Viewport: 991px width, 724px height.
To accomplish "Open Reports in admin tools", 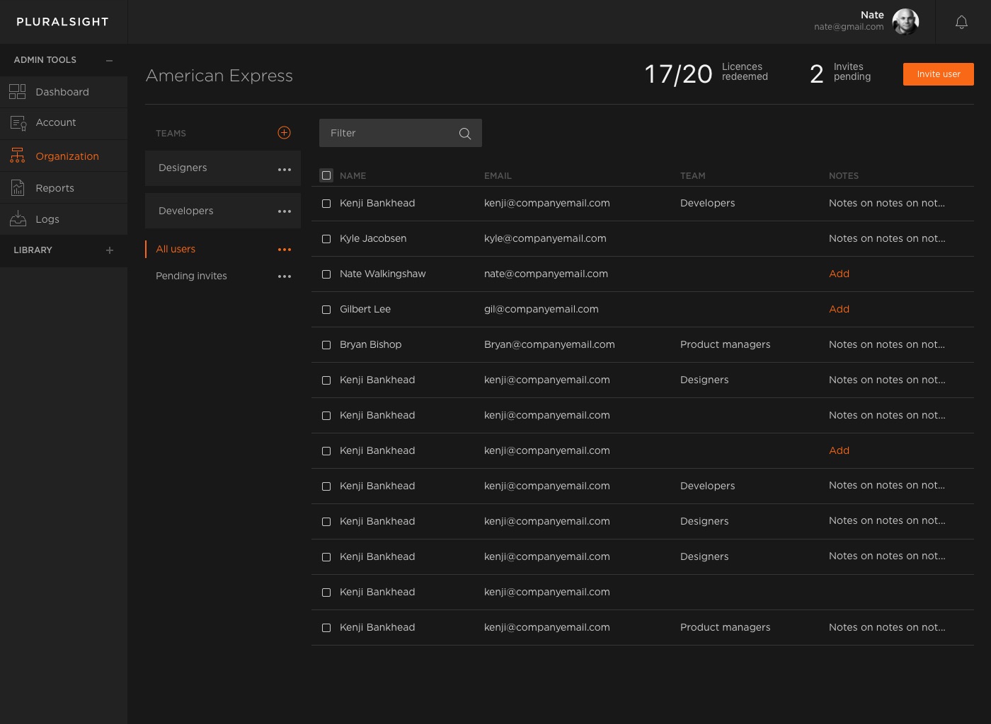I will point(64,188).
